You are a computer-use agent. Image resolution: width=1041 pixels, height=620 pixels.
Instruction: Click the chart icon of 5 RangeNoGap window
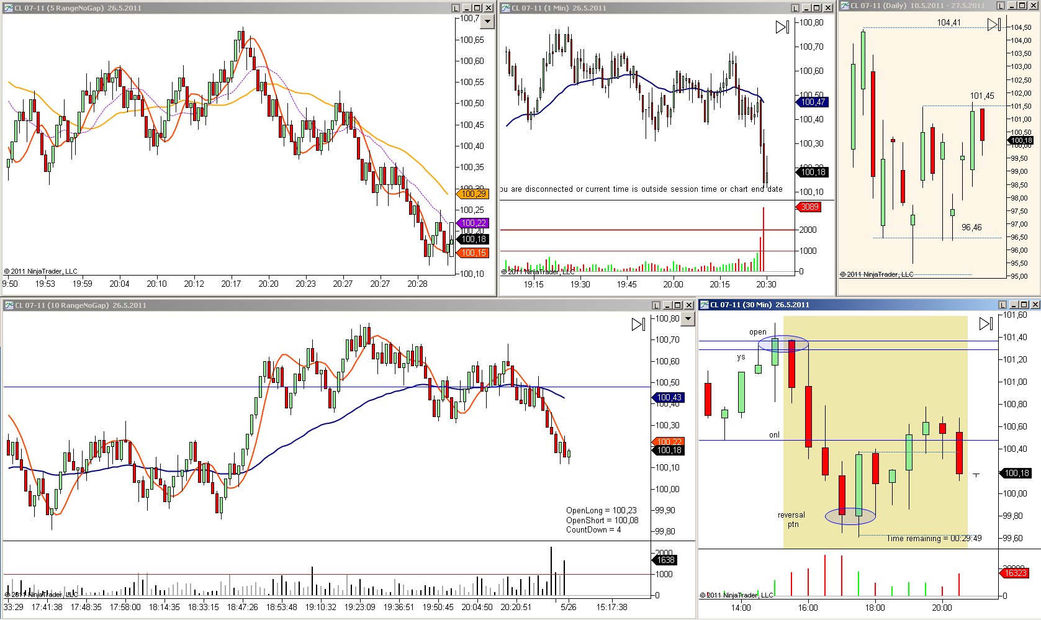click(x=8, y=8)
